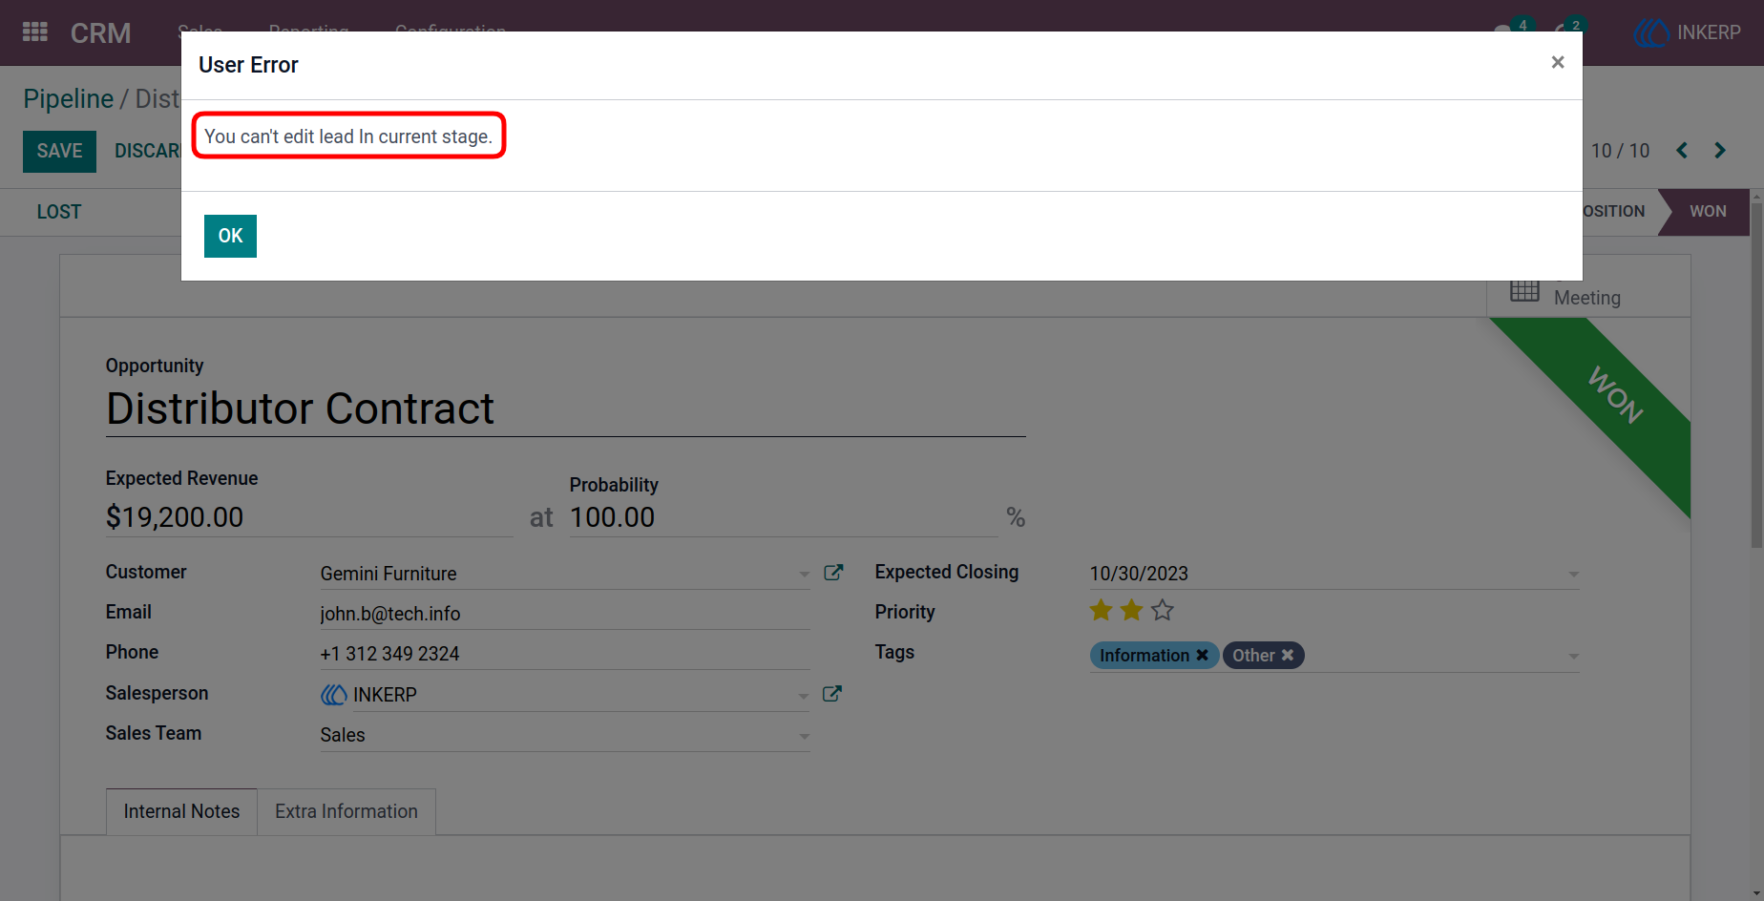
Task: Switch to the Extra Information tab
Action: [x=346, y=811]
